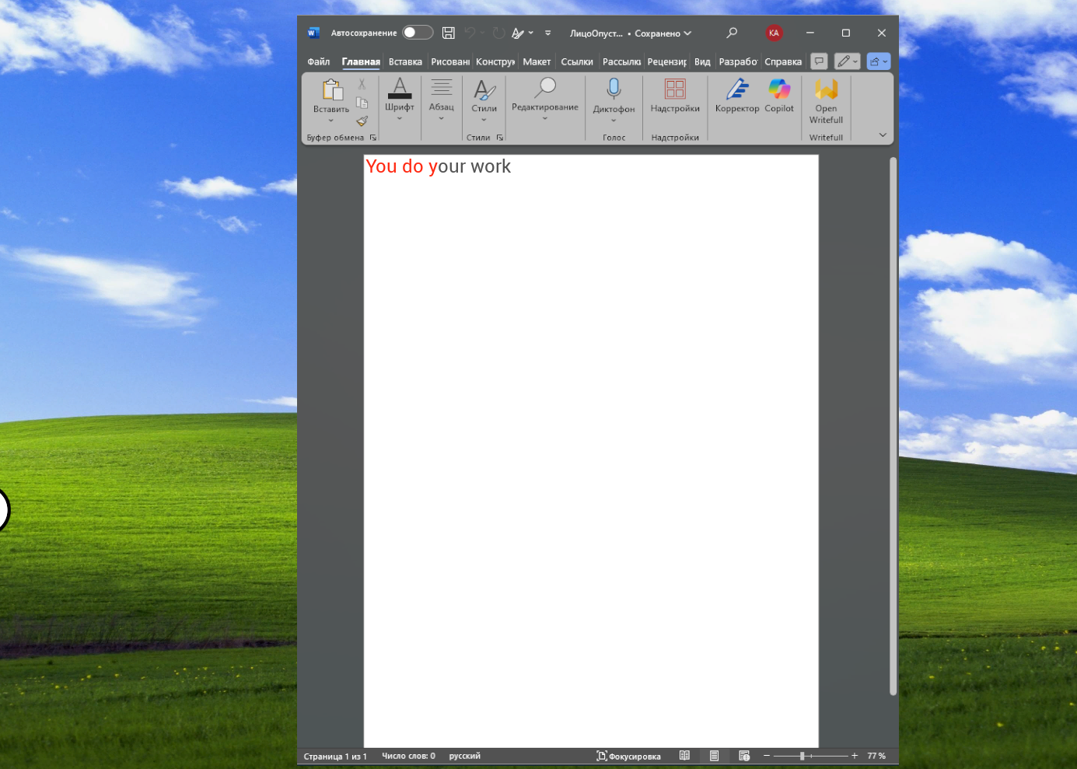This screenshot has width=1077, height=769.
Task: Click the zoom slider handle in the status bar
Action: tap(802, 756)
